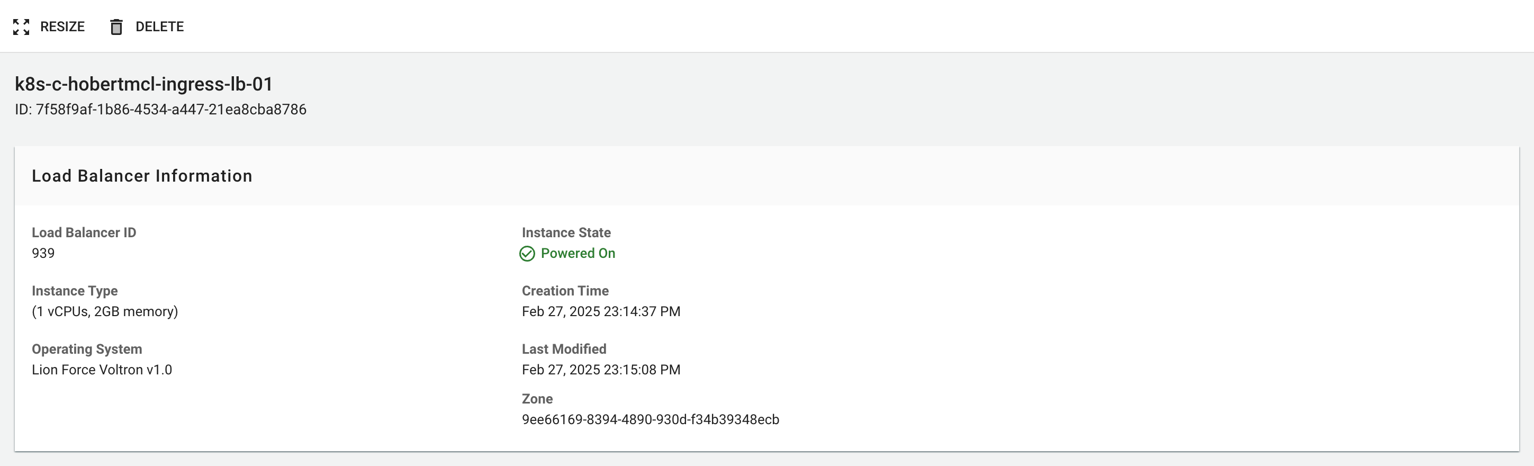This screenshot has width=1534, height=466.
Task: Select the k8s-c-hobertmcl-ingress-lb-01 title
Action: coord(143,84)
